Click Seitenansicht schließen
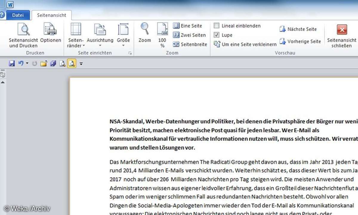358x215 pixels. pyautogui.click(x=342, y=36)
